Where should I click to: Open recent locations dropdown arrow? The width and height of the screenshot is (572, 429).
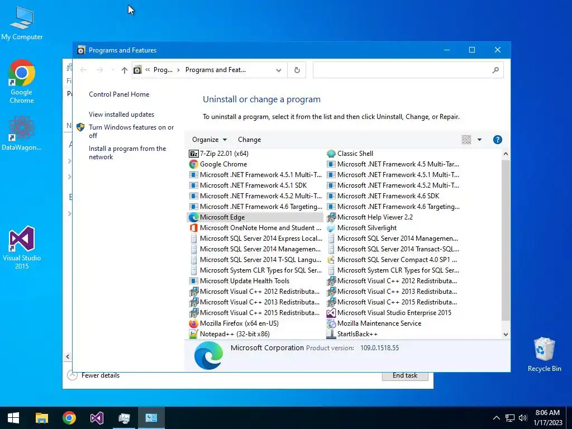tap(113, 70)
